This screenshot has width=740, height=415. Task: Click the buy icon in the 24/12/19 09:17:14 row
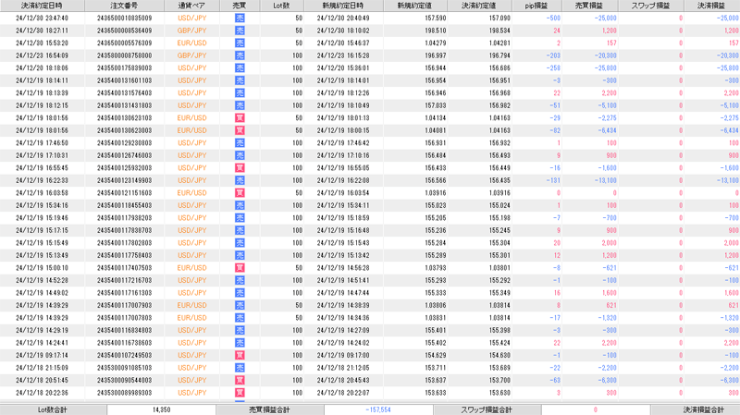tap(240, 356)
